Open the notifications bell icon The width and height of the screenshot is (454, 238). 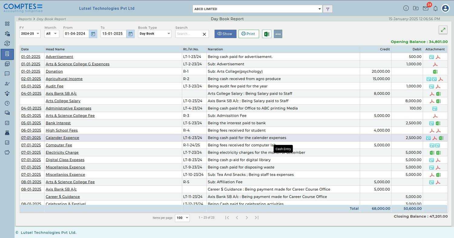tap(436, 8)
